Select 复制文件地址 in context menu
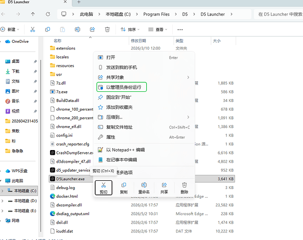 click(x=144, y=127)
